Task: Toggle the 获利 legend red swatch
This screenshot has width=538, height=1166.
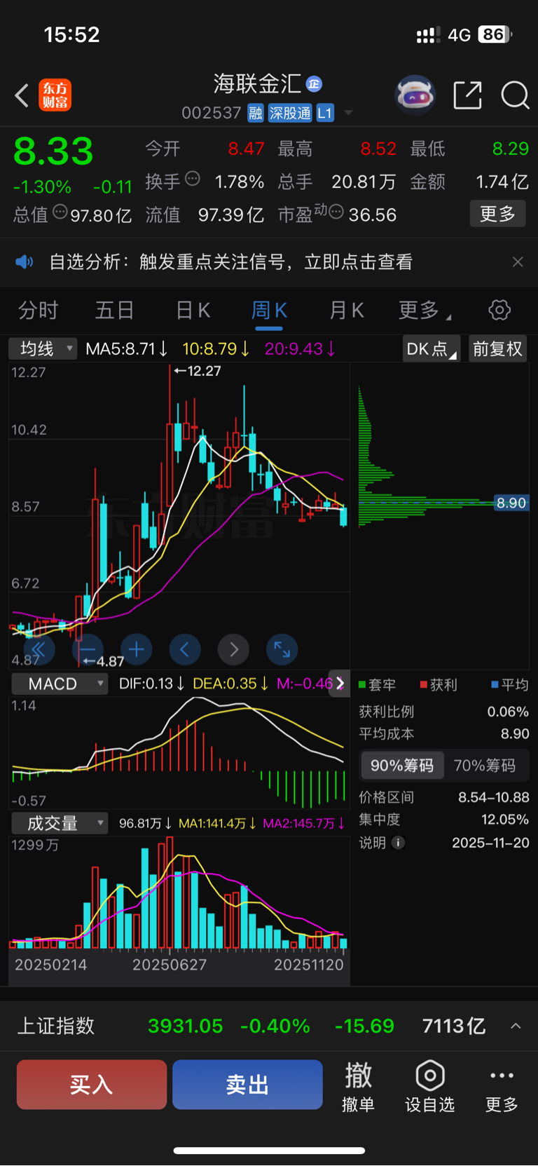Action: point(424,684)
